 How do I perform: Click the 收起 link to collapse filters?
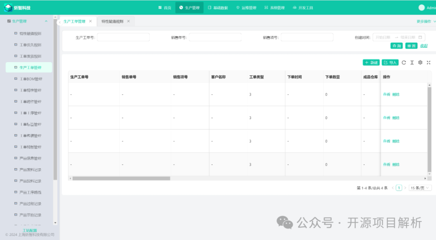pyautogui.click(x=424, y=46)
